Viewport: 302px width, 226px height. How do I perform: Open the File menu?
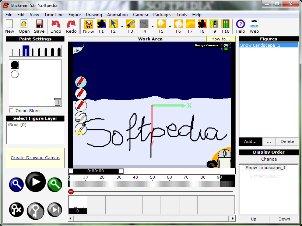click(x=9, y=15)
